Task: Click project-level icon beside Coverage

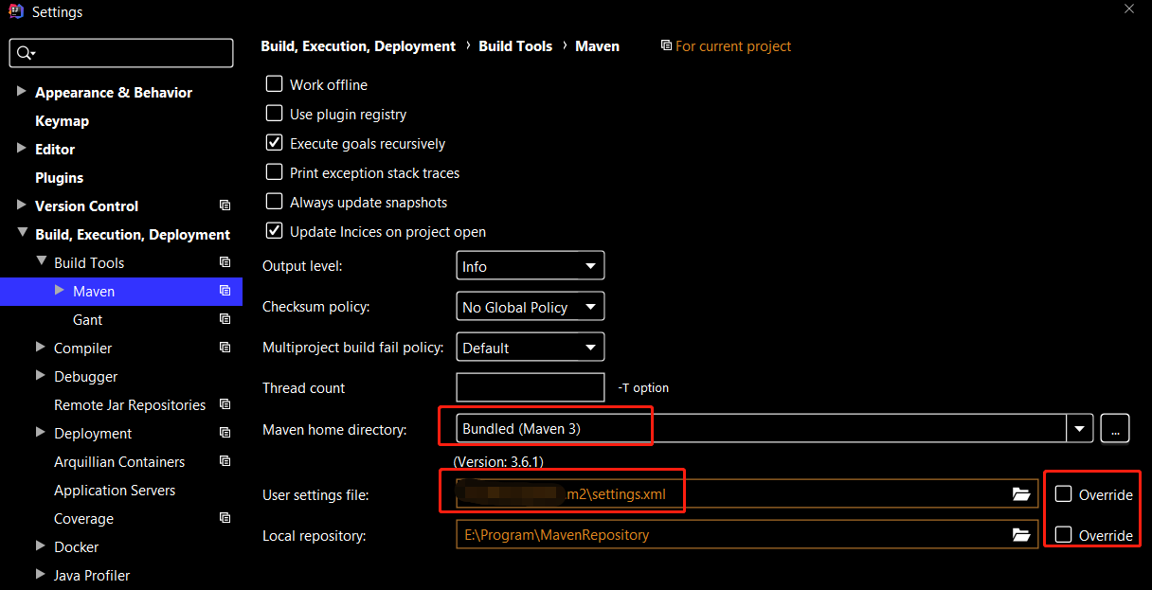Action: [225, 518]
